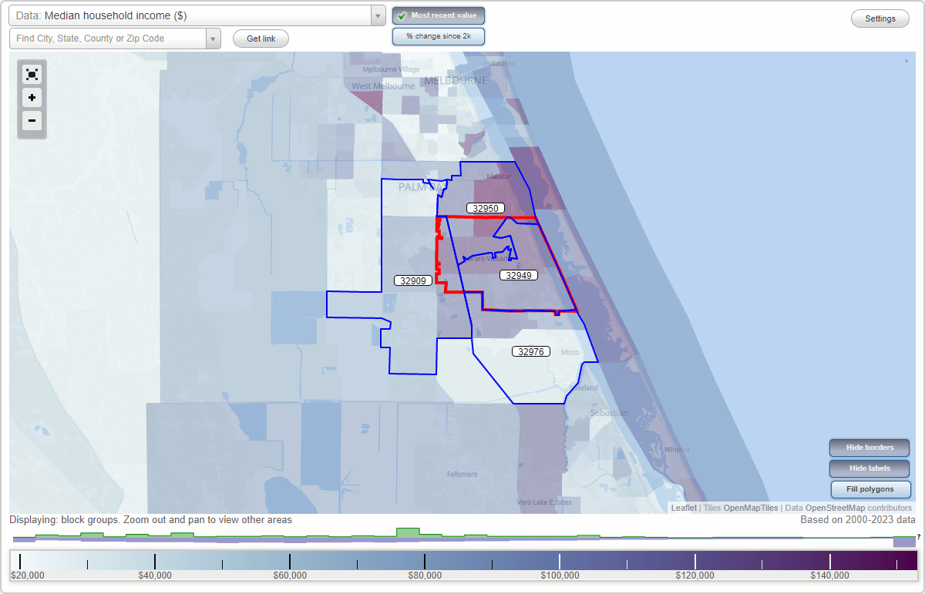Viewport: 925px width, 594px height.
Task: Zoom in with the plus button
Action: tap(32, 98)
